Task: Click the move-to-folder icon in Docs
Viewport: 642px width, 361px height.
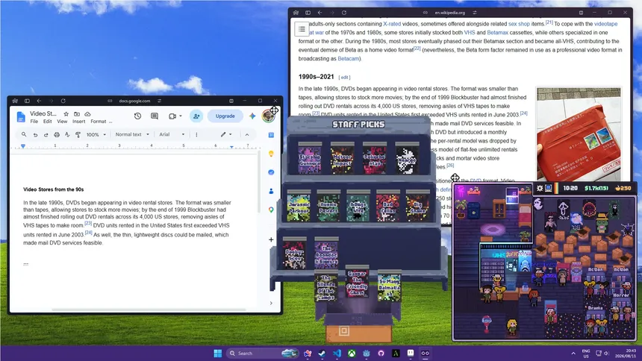Action: pos(77,114)
